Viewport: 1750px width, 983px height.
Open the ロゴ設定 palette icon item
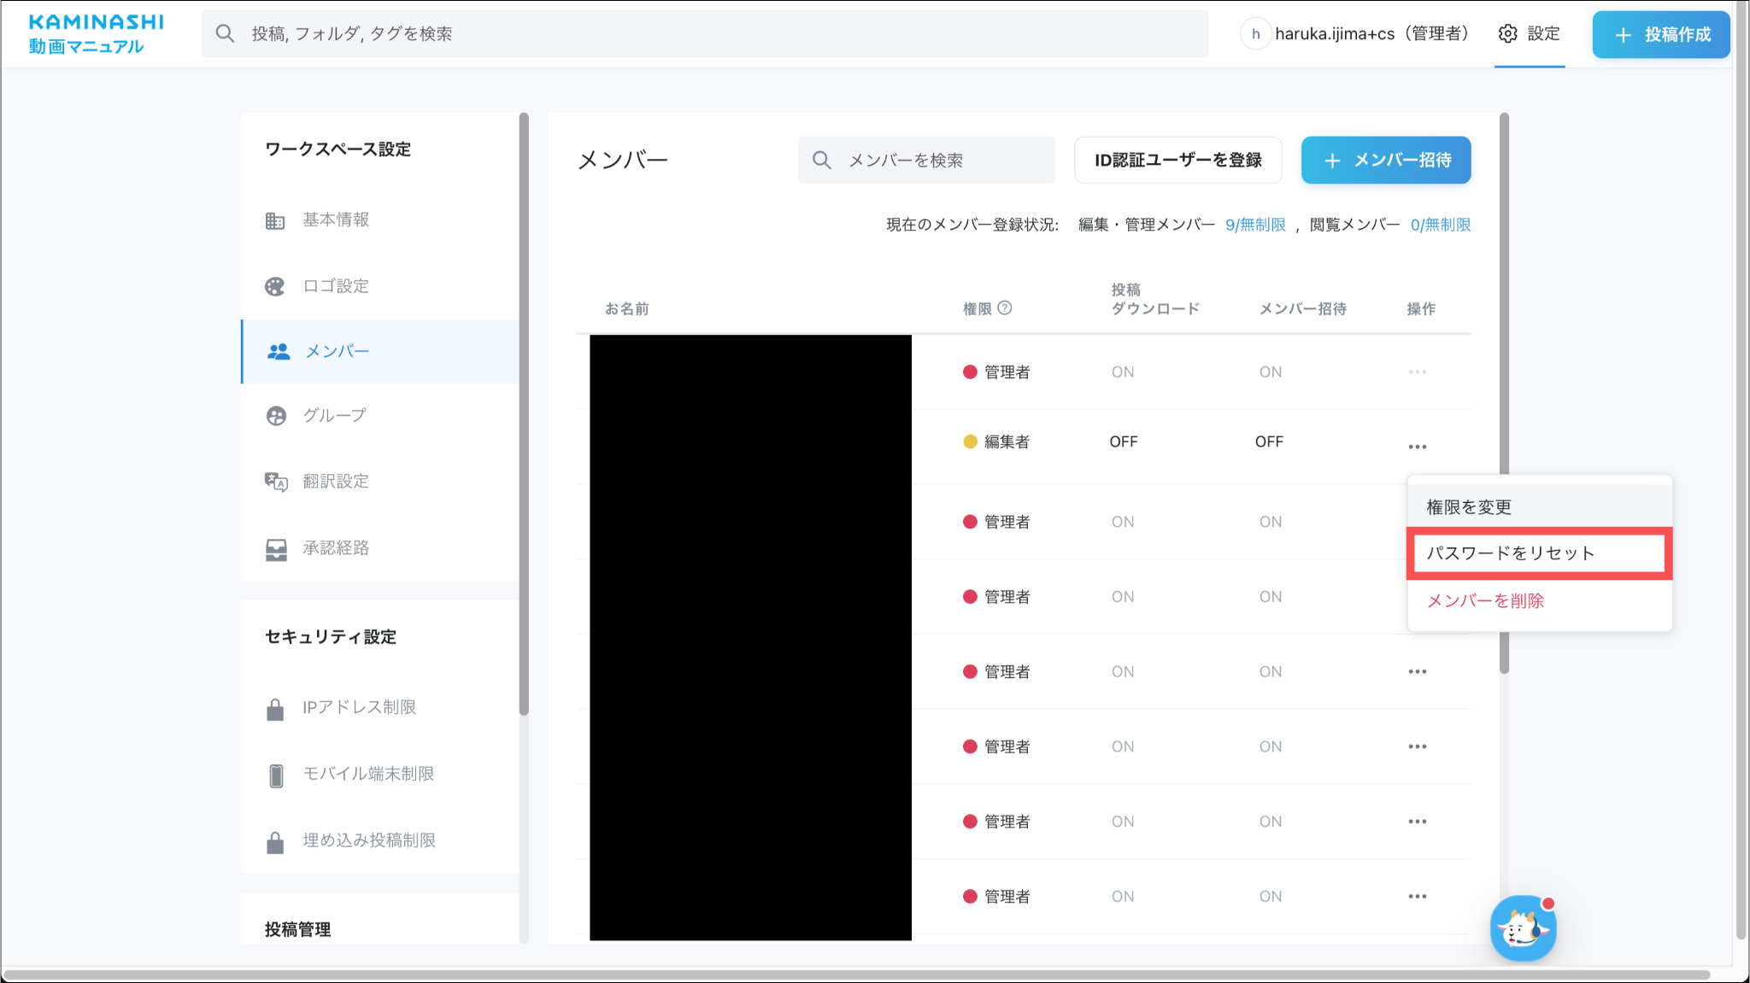(x=336, y=286)
